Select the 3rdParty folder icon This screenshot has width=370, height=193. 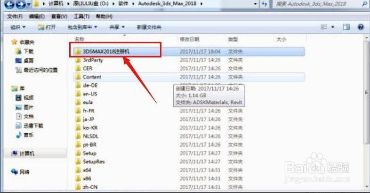tap(78, 60)
